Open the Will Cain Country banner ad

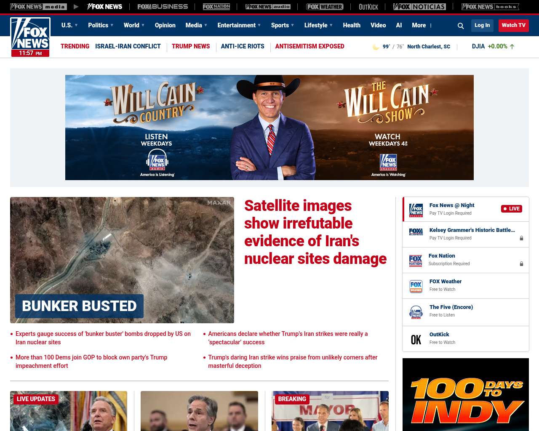tap(269, 128)
